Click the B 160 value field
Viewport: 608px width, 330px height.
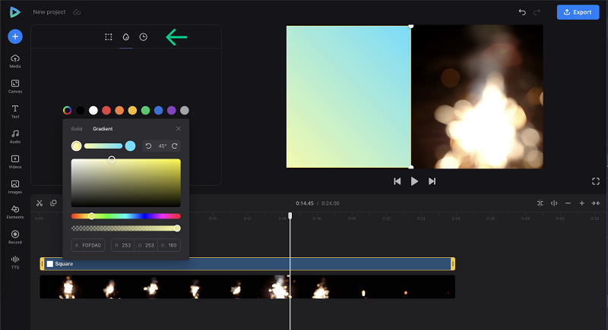click(169, 245)
